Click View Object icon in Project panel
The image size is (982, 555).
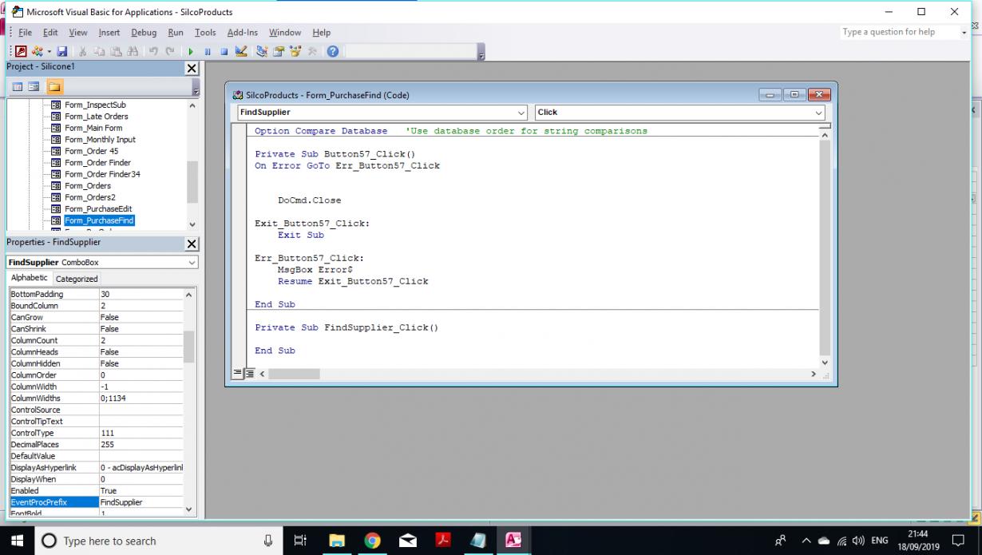point(34,86)
